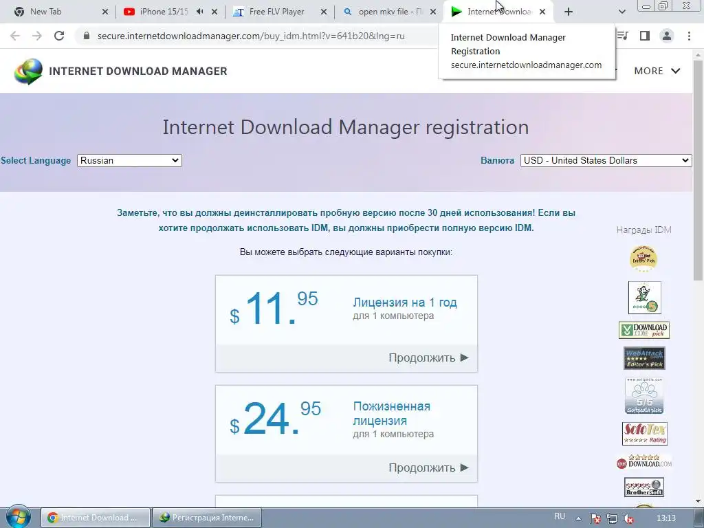Screen dimensions: 704x528
Task: Continue with the $11.95 one-year license
Action: [428, 357]
